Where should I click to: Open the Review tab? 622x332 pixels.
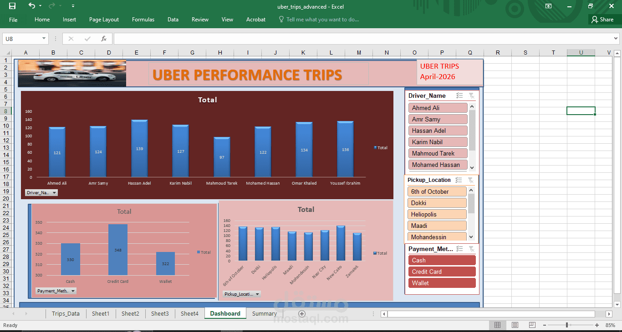coord(200,20)
